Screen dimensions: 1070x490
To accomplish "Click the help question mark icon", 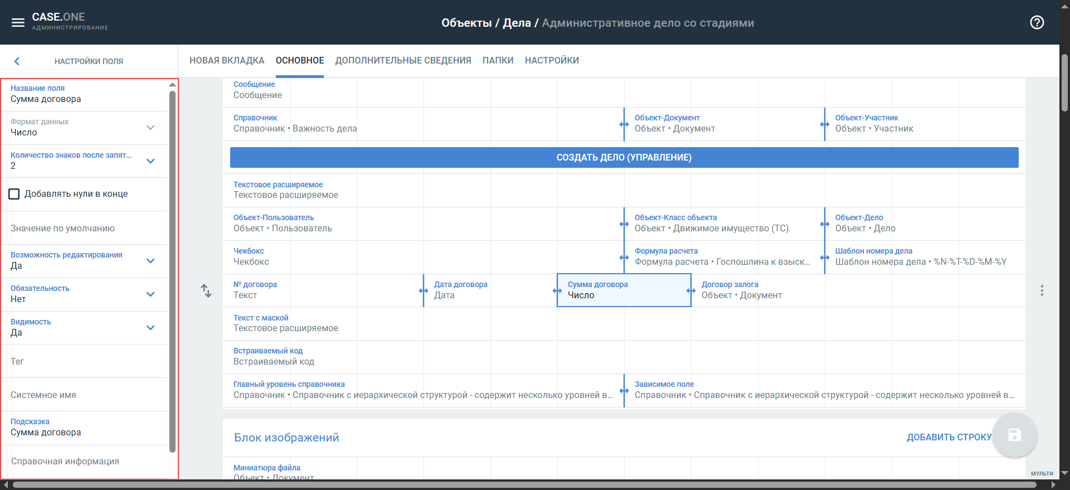I will tap(1037, 23).
